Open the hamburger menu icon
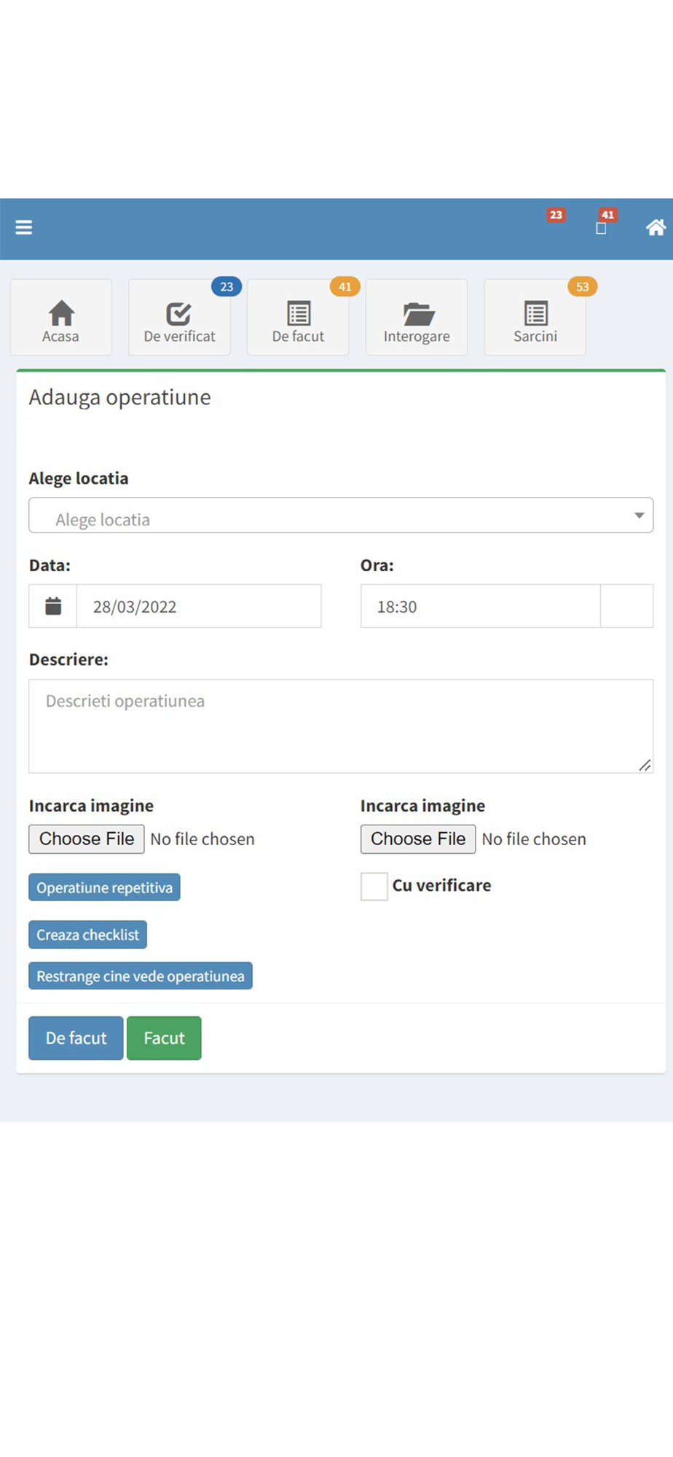 tap(24, 228)
